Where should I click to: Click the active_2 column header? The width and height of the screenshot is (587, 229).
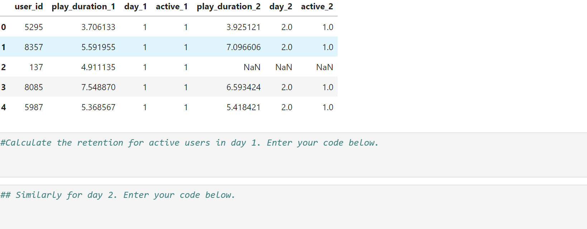(317, 7)
